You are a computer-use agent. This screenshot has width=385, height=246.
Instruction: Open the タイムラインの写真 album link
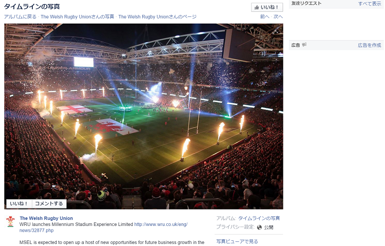pos(259,218)
